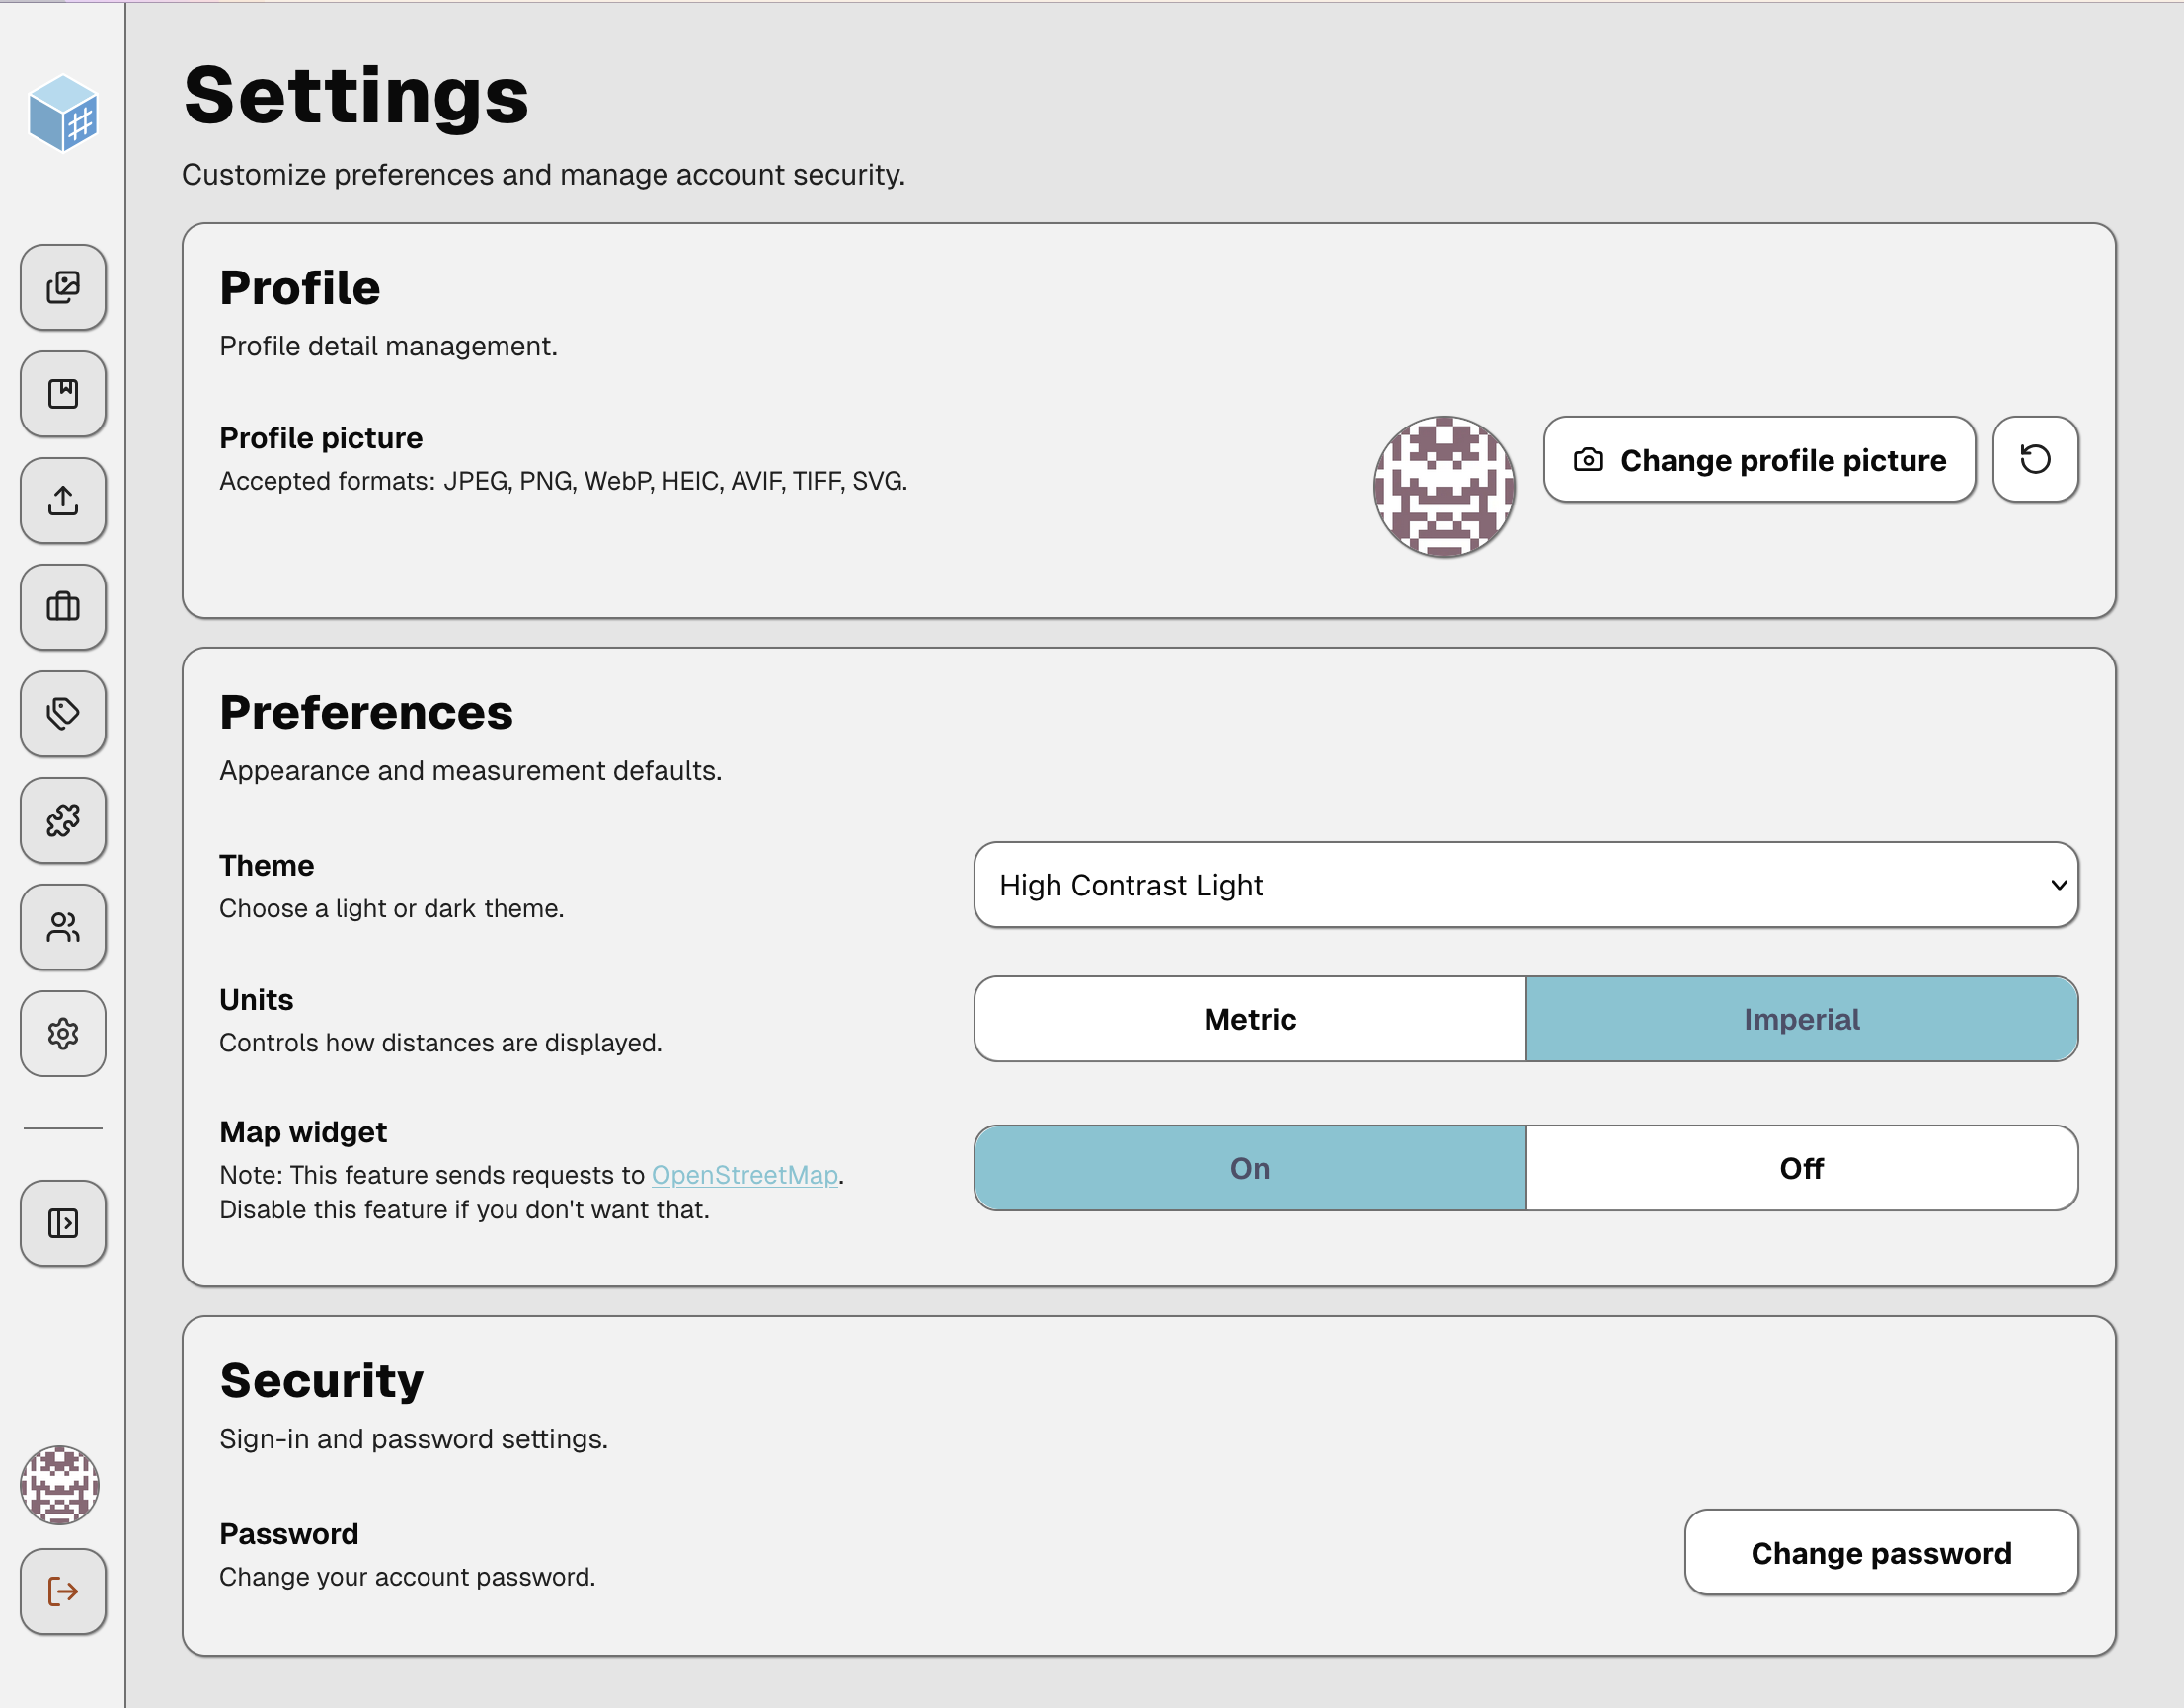The height and width of the screenshot is (1708, 2184).
Task: Open the albums bookmark sidebar icon
Action: coord(63,394)
